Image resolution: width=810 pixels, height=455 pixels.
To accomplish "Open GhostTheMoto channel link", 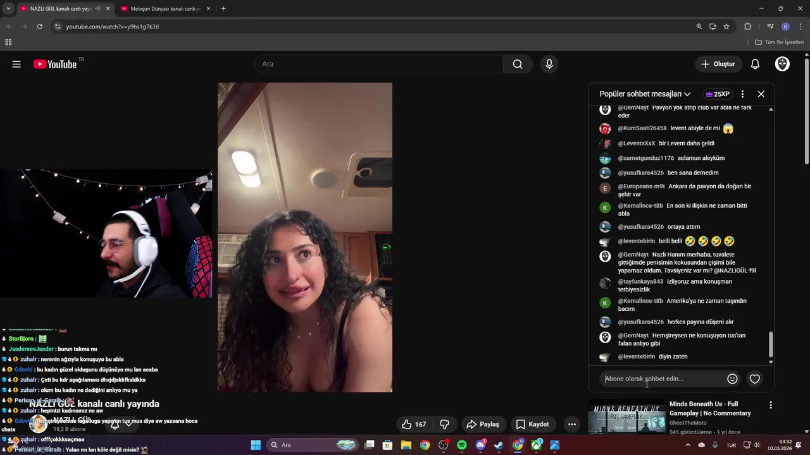I will tap(688, 423).
